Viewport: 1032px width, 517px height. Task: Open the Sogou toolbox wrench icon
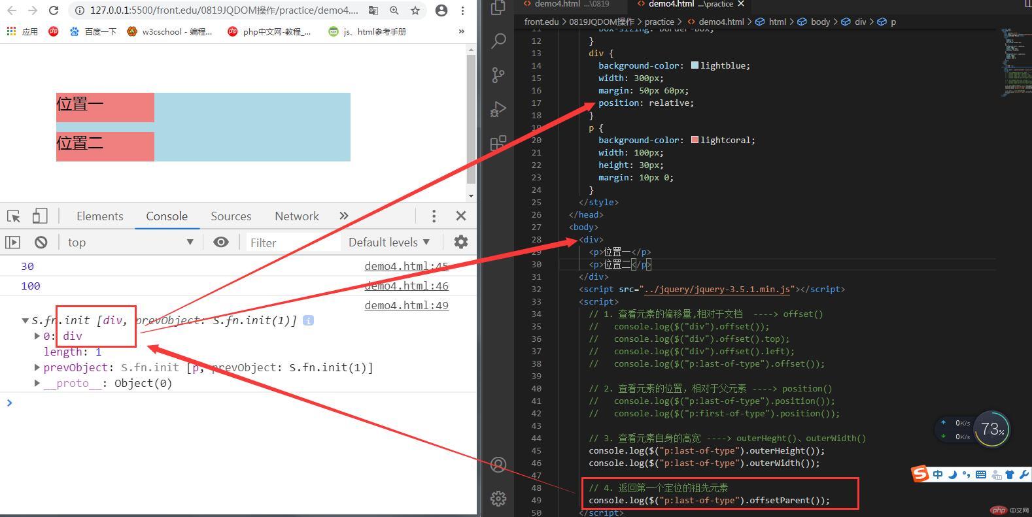(x=1024, y=475)
